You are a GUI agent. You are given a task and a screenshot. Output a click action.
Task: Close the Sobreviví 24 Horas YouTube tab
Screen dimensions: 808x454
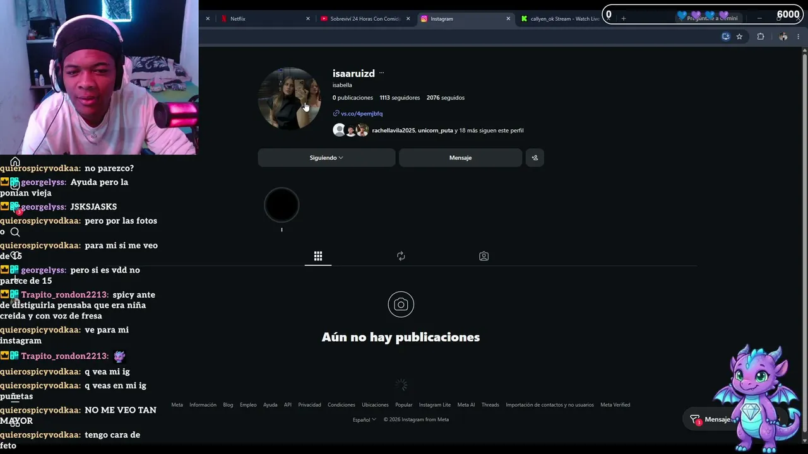point(408,19)
